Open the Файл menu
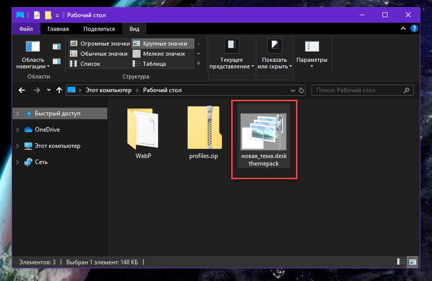 point(26,29)
